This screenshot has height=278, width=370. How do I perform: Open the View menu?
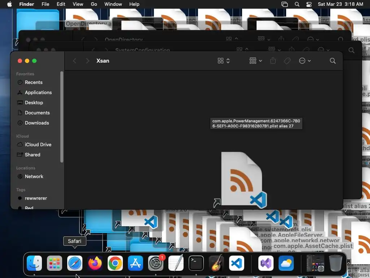coord(78,4)
